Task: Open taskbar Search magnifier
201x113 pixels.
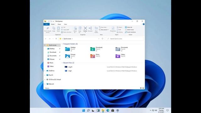Action: (x=88, y=110)
